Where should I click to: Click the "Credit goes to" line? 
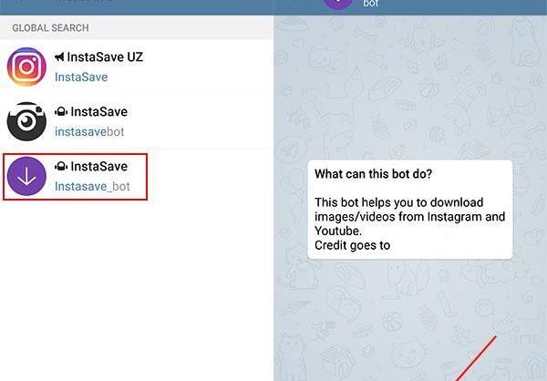pos(352,245)
